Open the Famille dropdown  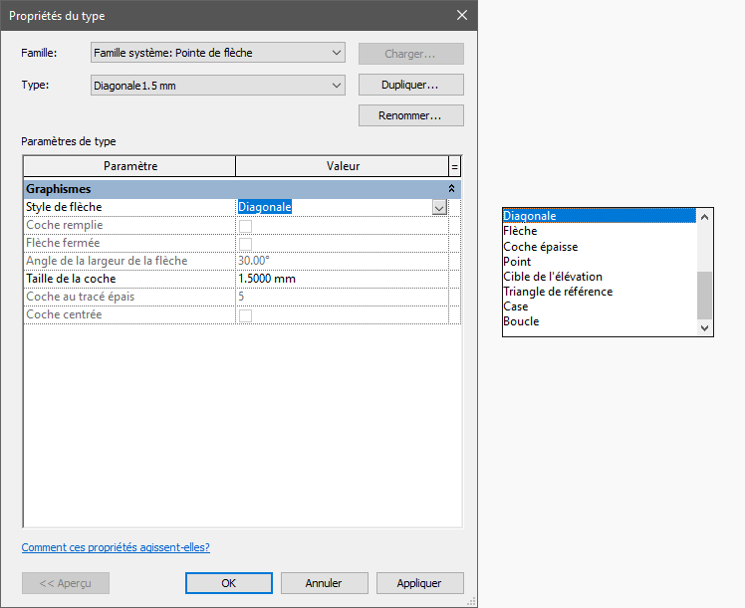217,53
